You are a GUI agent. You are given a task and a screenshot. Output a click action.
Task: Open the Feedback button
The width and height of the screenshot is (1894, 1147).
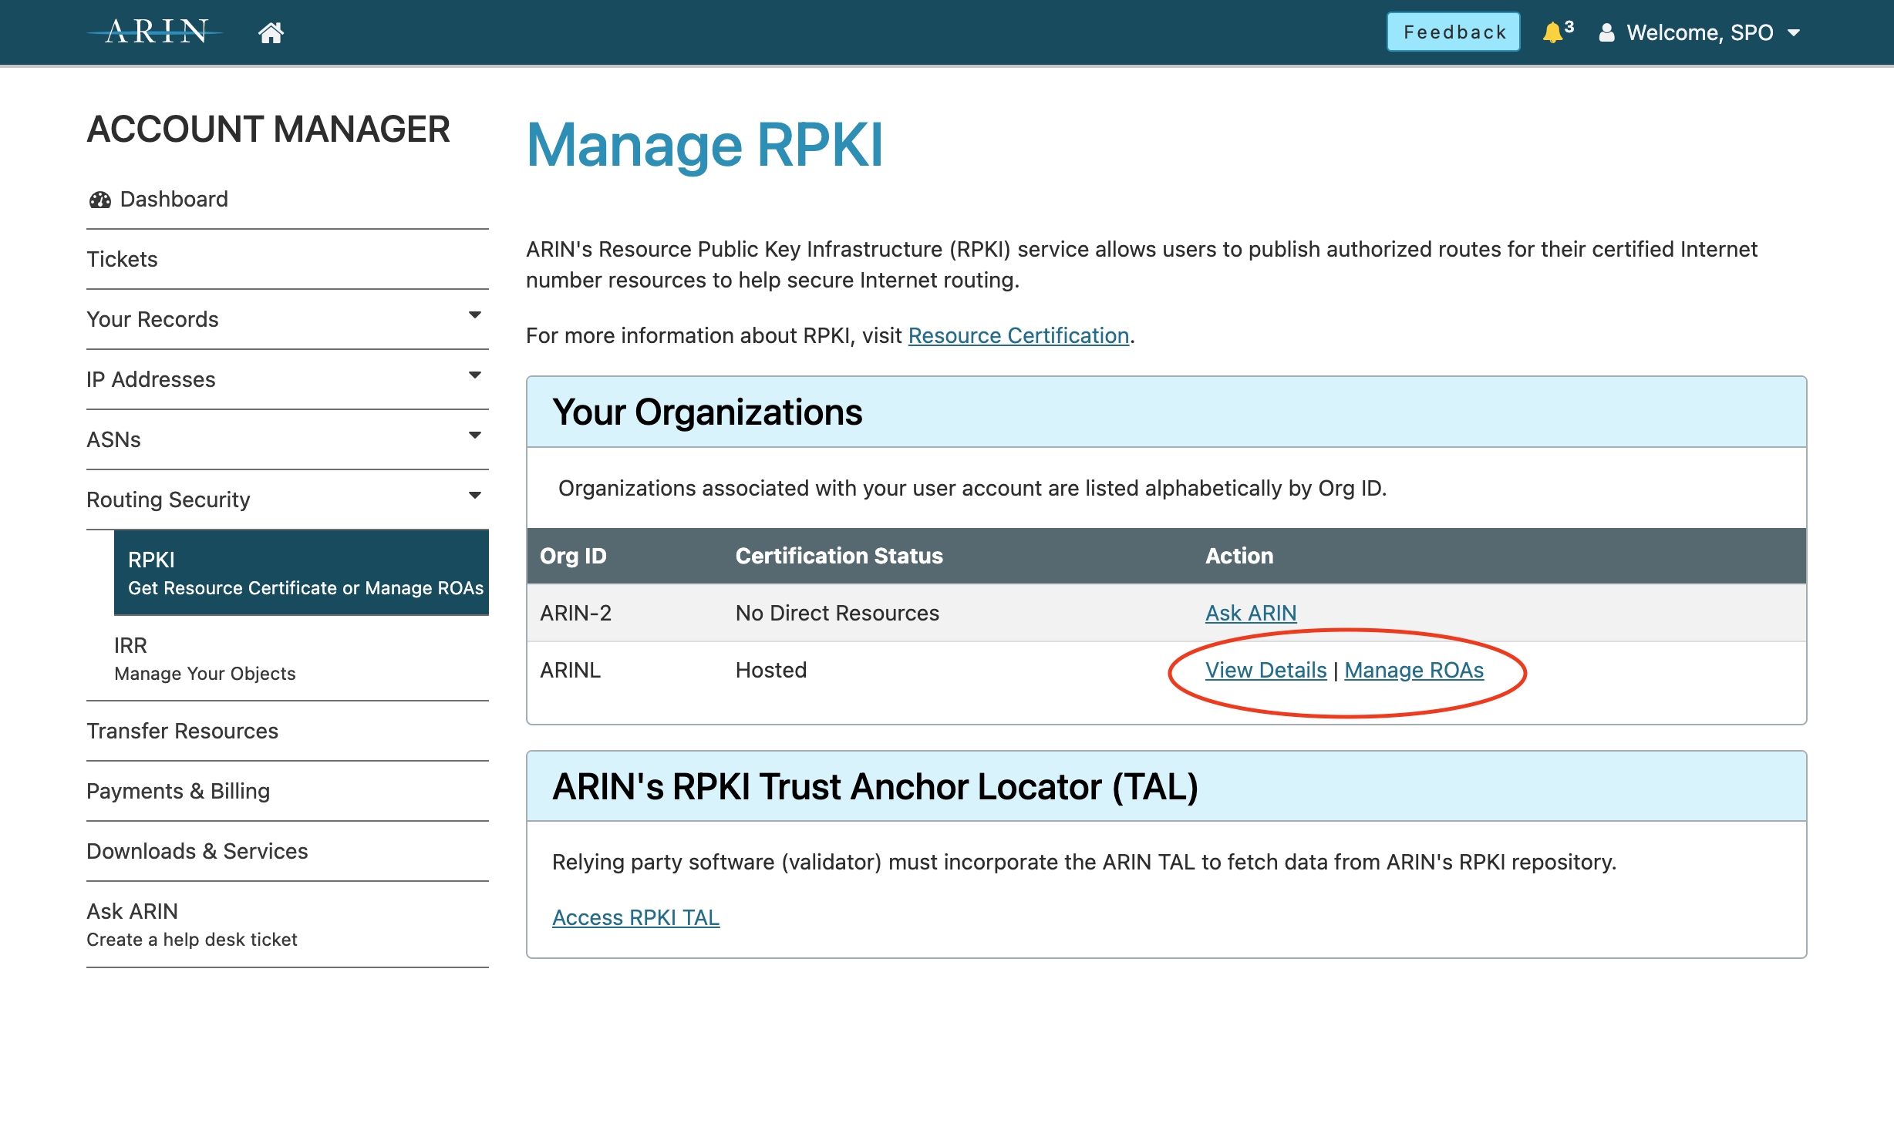click(1454, 32)
